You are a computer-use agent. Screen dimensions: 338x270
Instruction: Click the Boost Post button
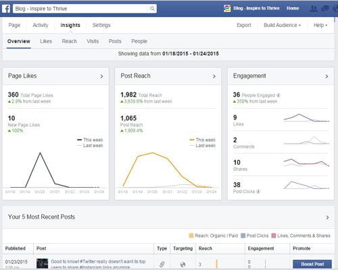[312, 264]
